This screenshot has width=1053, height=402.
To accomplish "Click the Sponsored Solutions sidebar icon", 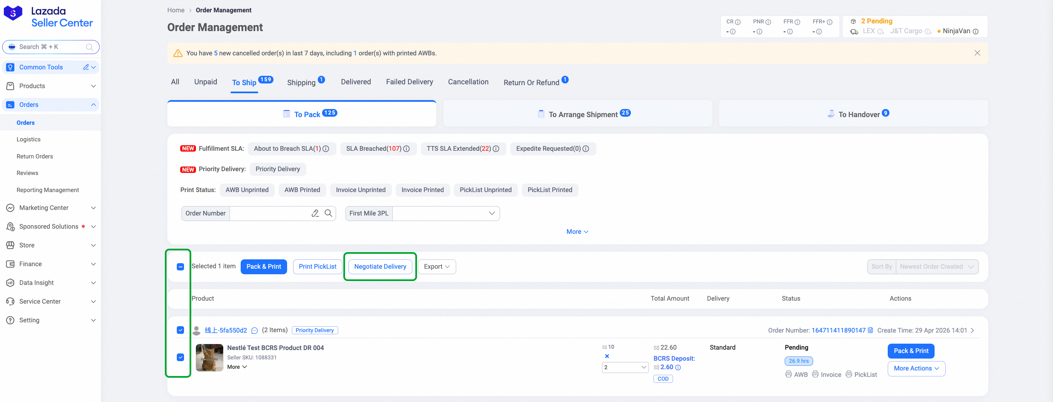I will (x=11, y=227).
